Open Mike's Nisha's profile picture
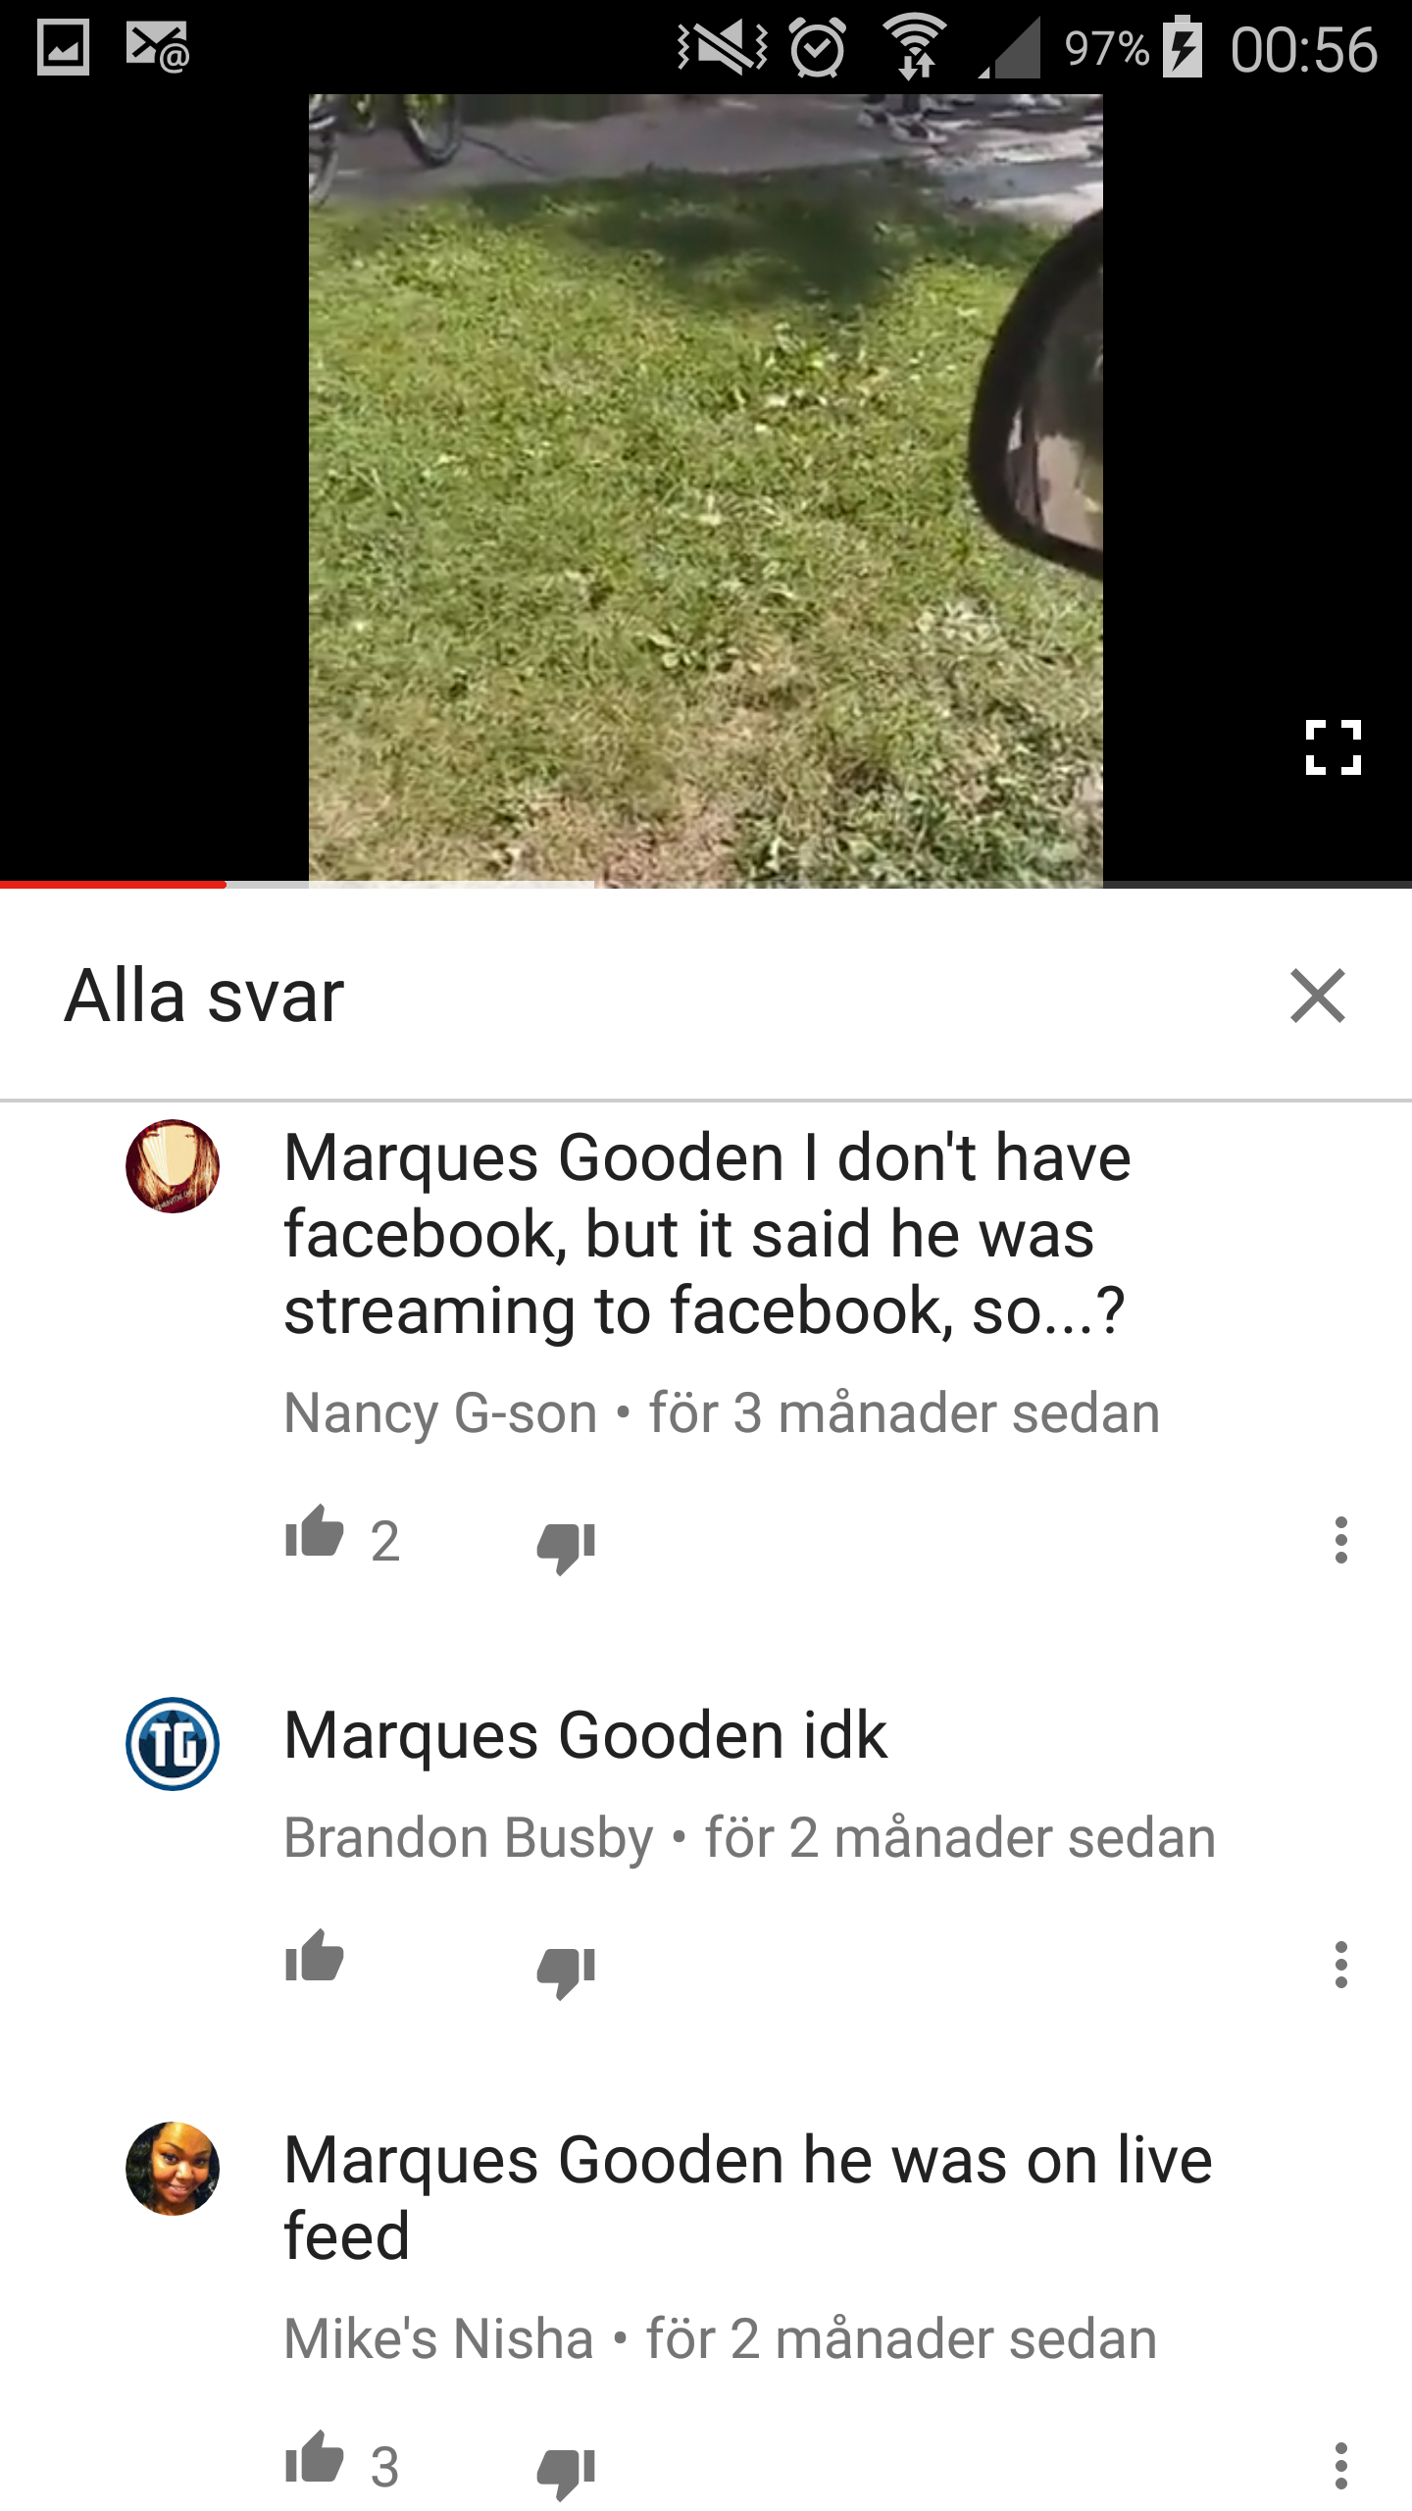Viewport: 1412px width, 2511px height. coord(173,2169)
